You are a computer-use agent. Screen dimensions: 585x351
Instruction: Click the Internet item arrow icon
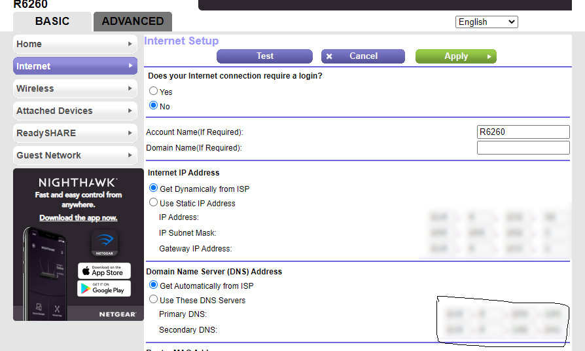130,65
